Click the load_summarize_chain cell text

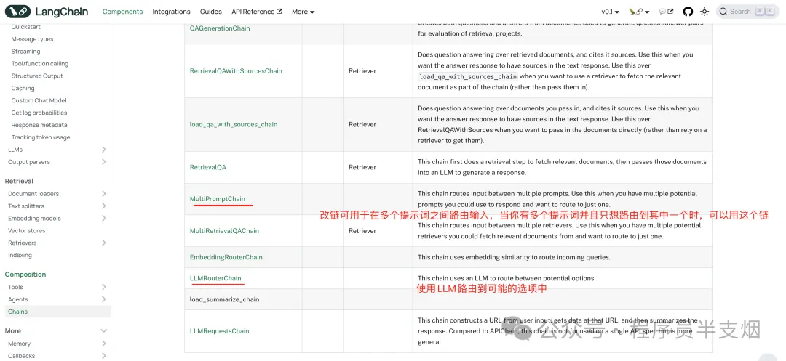pos(225,299)
